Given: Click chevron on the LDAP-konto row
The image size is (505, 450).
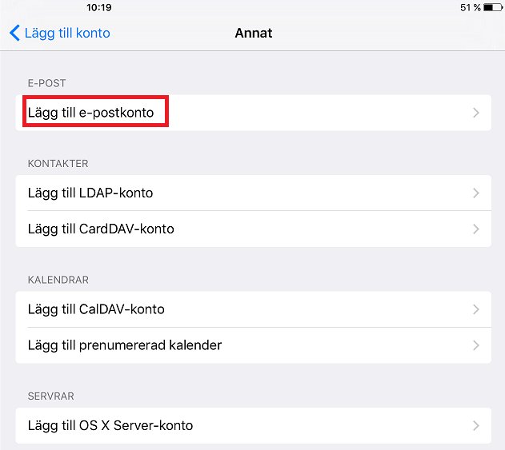Looking at the screenshot, I should coord(476,193).
